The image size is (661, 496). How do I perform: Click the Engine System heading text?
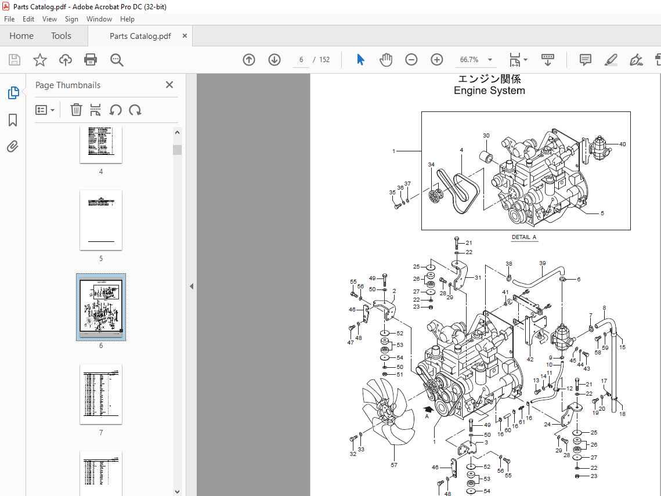coord(489,90)
